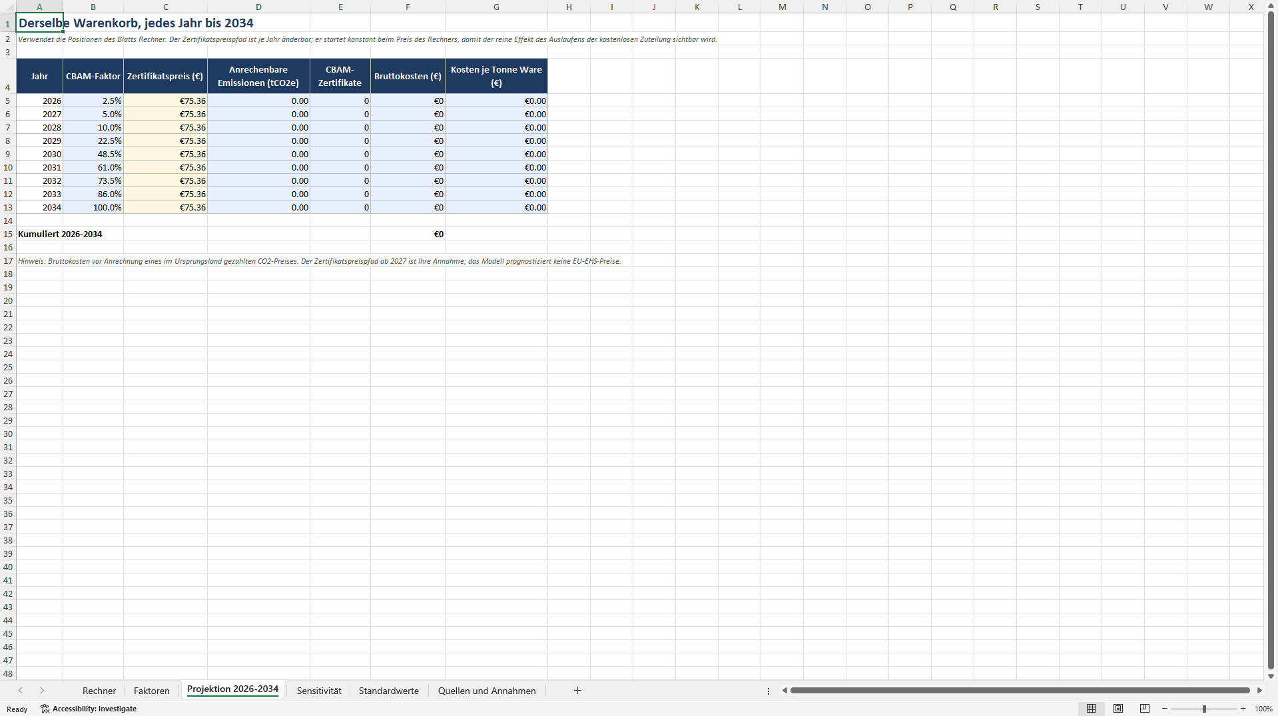Select the Projektion 2026-2034 tab
The height and width of the screenshot is (716, 1278).
232,689
